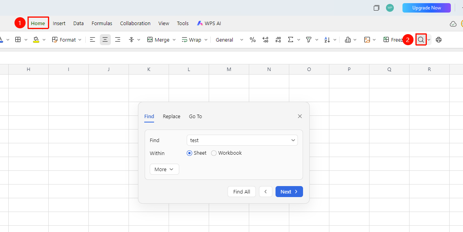Click the printer icon in toolbar
463x232 pixels.
(439, 40)
